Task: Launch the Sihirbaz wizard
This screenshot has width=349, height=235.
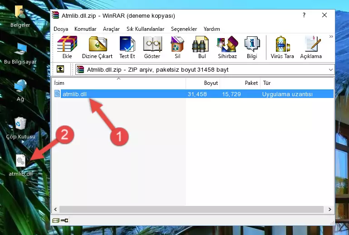Action: pyautogui.click(x=227, y=47)
